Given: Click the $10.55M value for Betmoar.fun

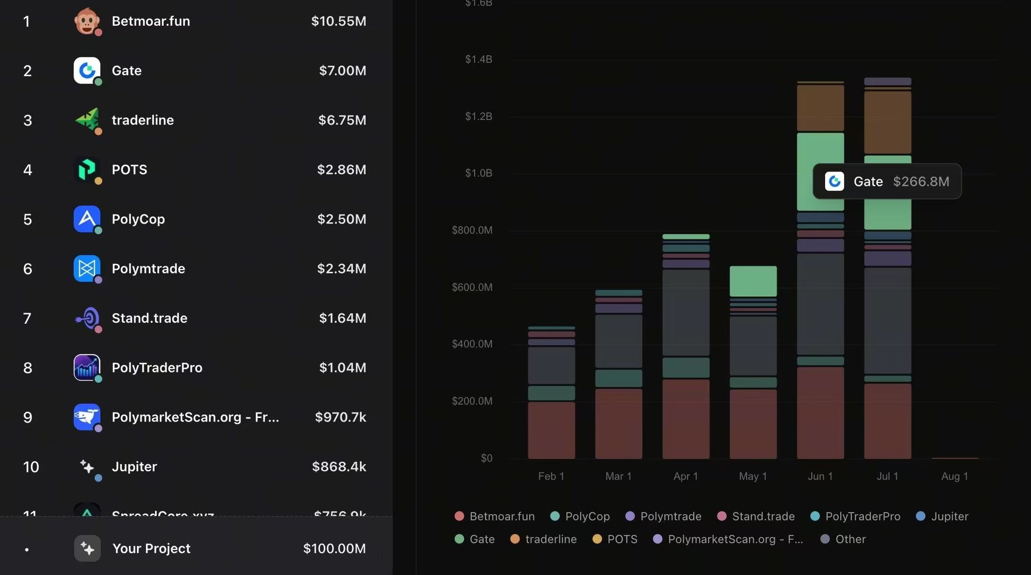Looking at the screenshot, I should coord(339,21).
